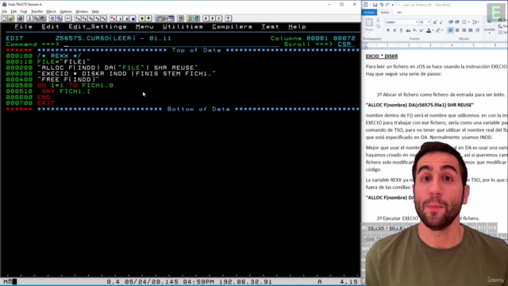Click the Cut scissors icon in WordPad ribbon
This screenshot has width=508, height=286.
(x=378, y=20)
